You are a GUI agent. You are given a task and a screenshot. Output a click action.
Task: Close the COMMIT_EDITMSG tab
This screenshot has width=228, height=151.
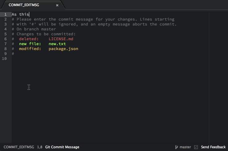coord(57,5)
